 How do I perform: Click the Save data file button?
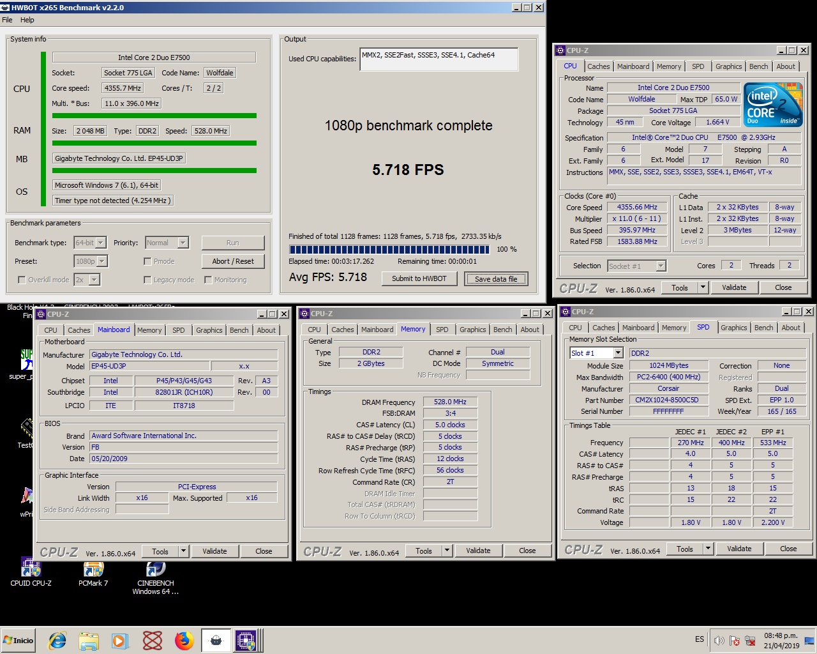coord(496,278)
